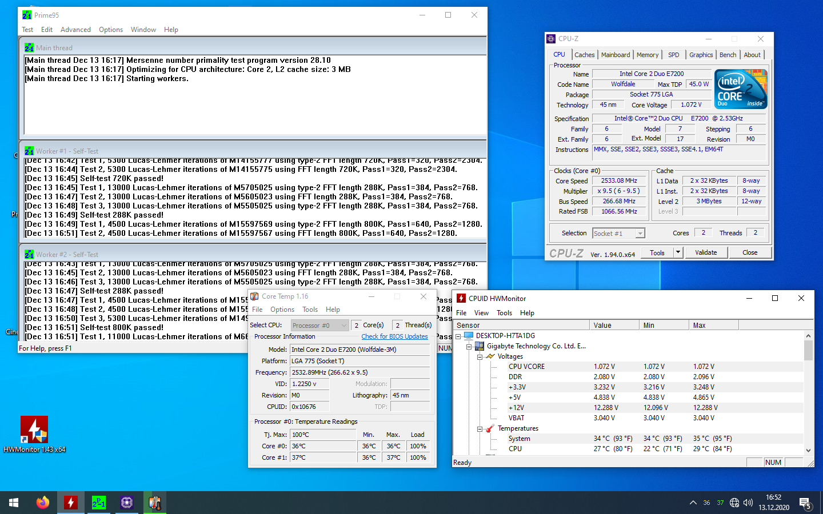Click the HWMonitor vertical scrollbar down arrow

coord(808,450)
